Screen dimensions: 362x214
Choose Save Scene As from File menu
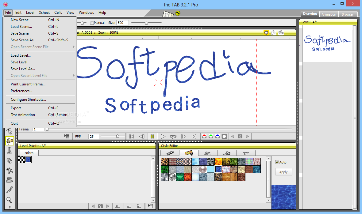tap(40, 40)
